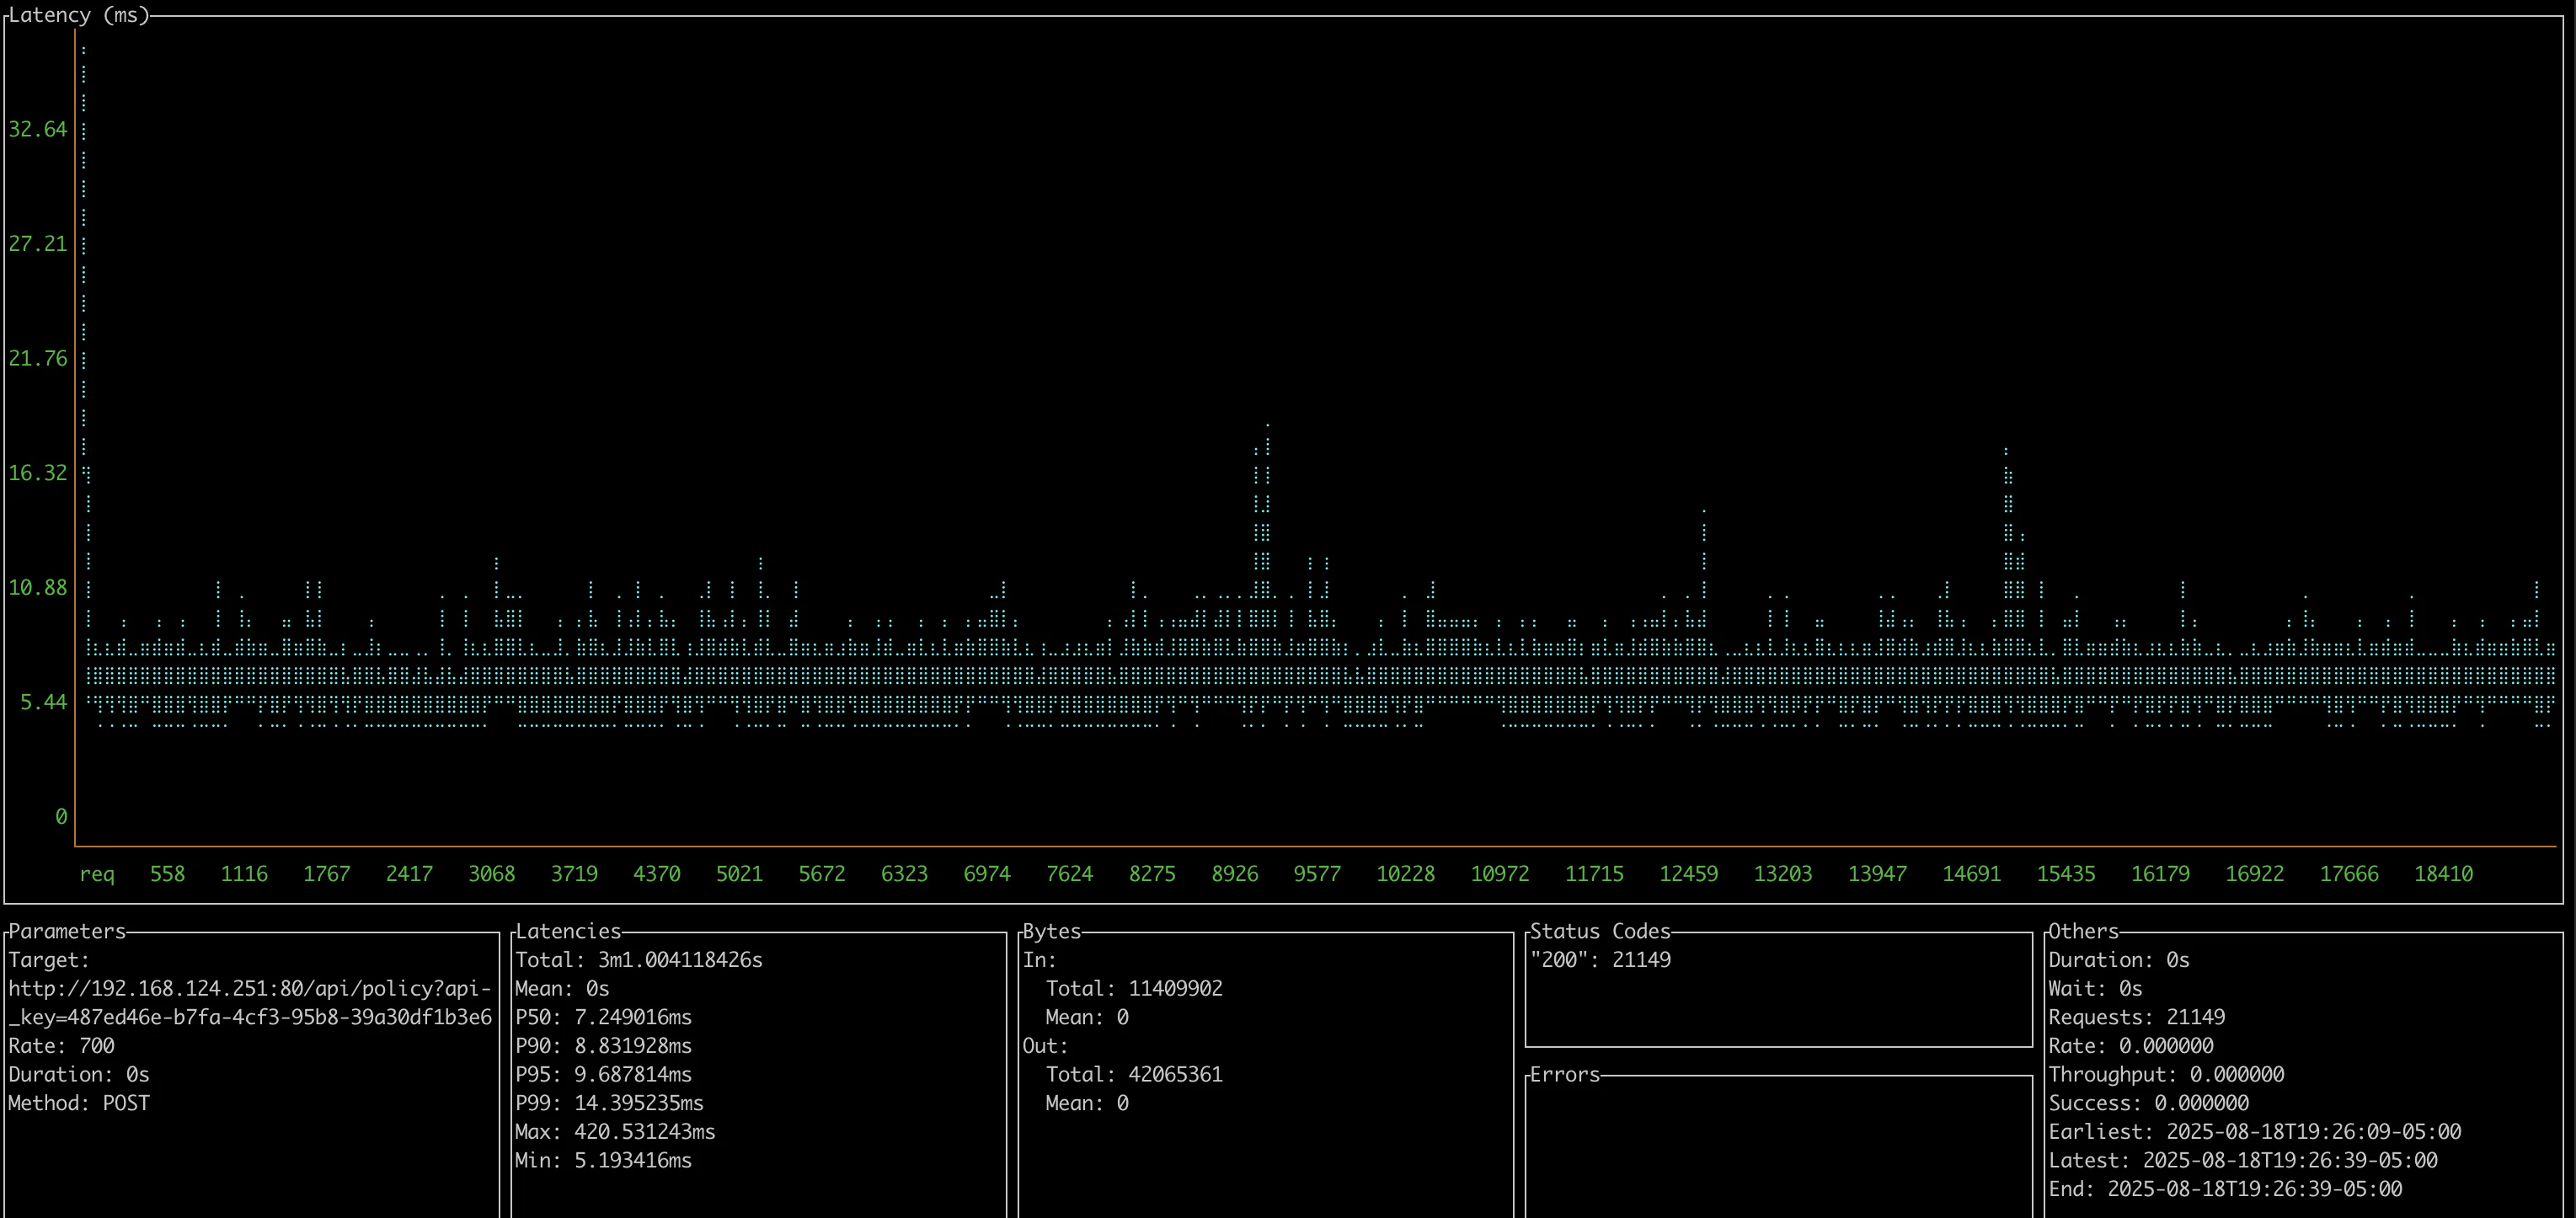Click x-axis tick 16179
This screenshot has height=1218, width=2576.
tap(2161, 874)
